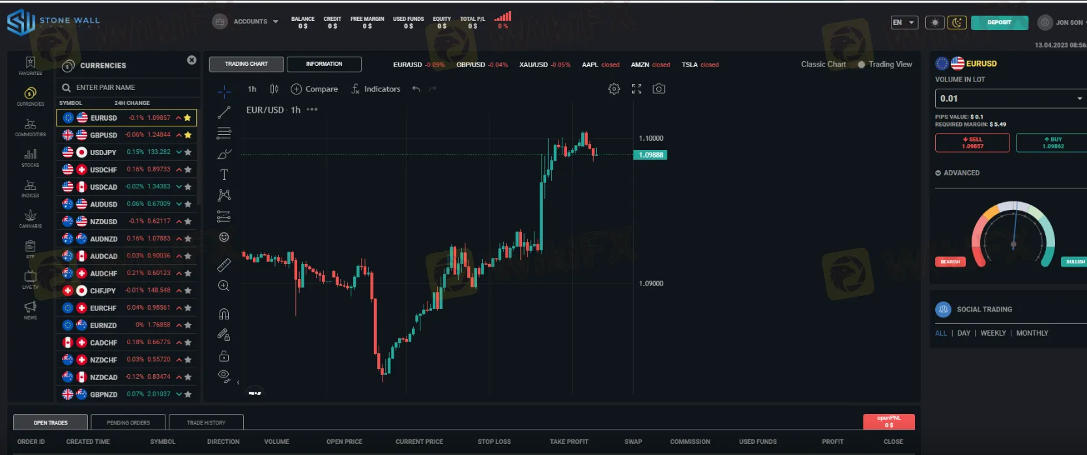Image resolution: width=1087 pixels, height=455 pixels.
Task: Select the text annotation tool
Action: pos(224,175)
